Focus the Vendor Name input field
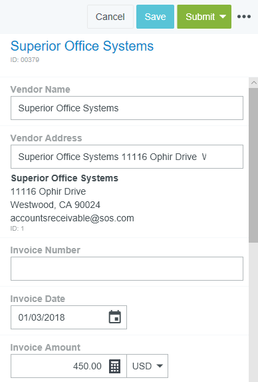258x382 pixels. 127,108
